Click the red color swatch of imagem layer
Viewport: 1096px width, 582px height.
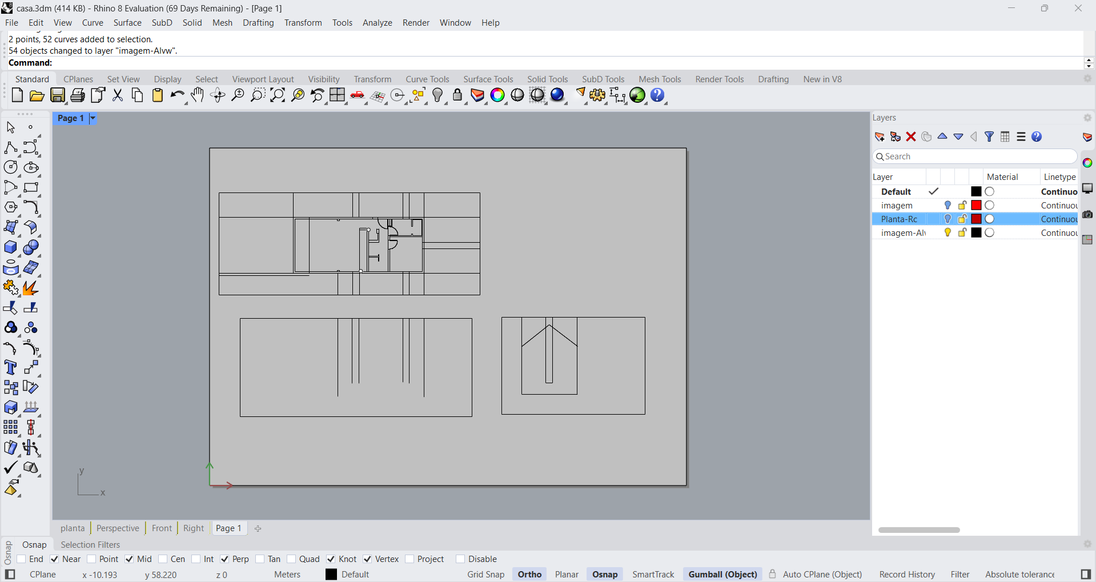[x=976, y=206]
